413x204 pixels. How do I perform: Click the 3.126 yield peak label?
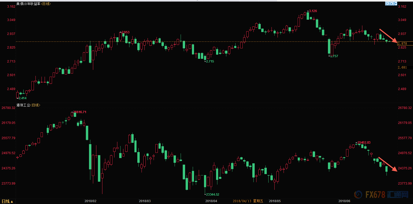pos(313,11)
